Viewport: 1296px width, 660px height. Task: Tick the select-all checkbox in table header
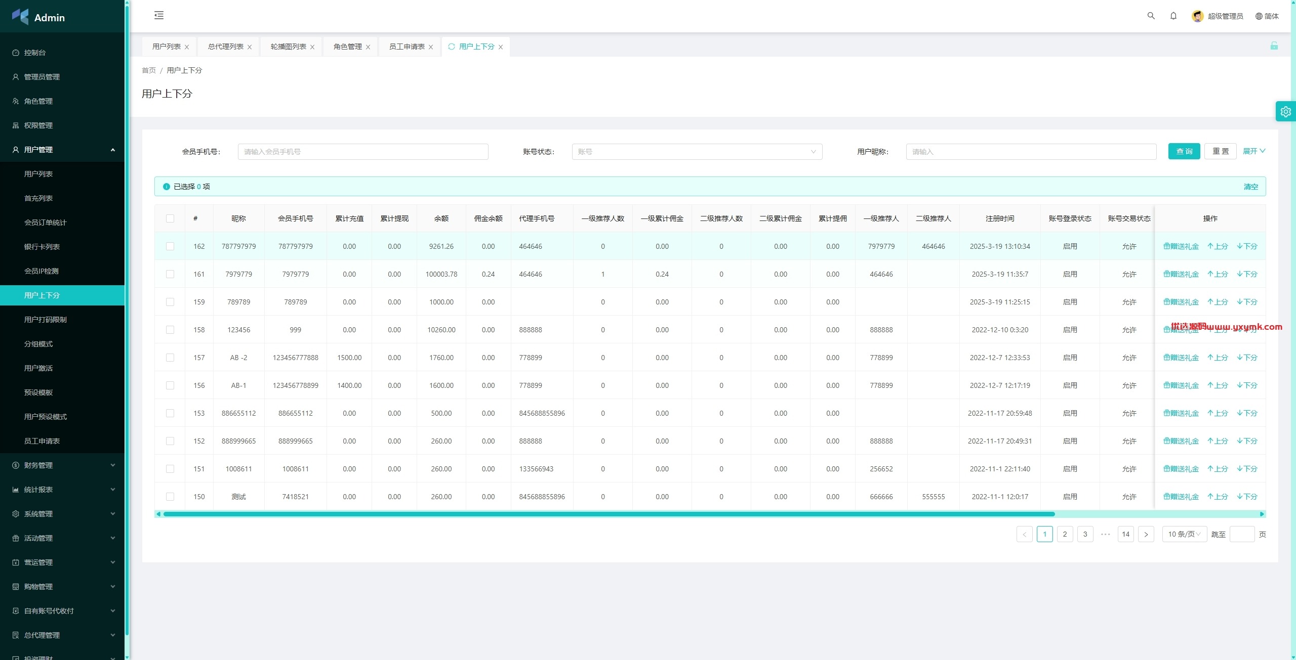pos(170,218)
